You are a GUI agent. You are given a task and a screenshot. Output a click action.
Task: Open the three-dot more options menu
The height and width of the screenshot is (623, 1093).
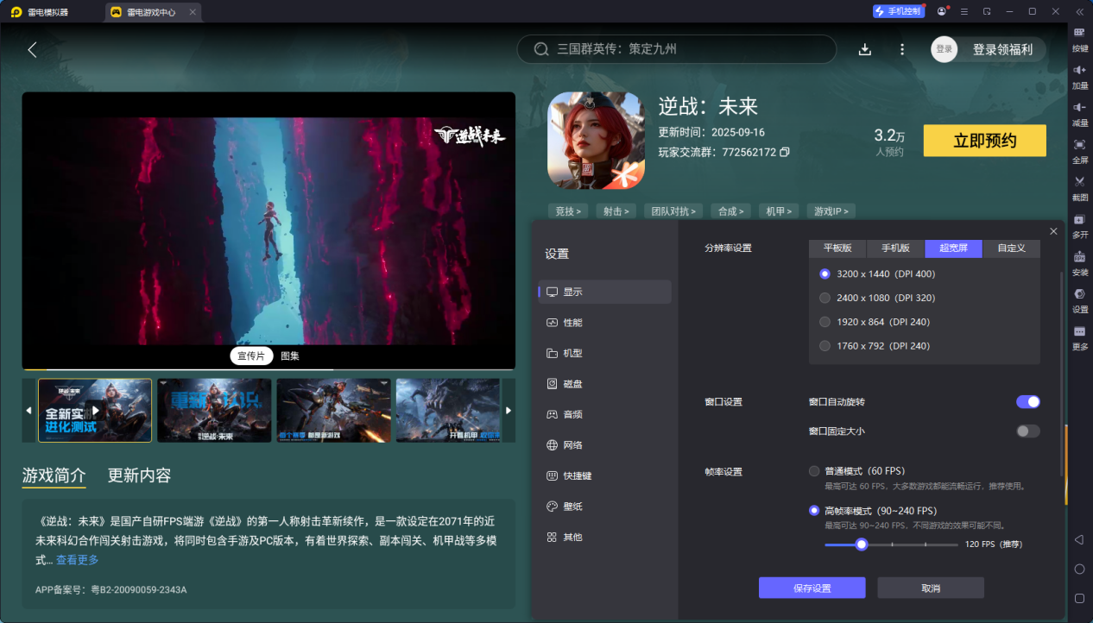[902, 49]
